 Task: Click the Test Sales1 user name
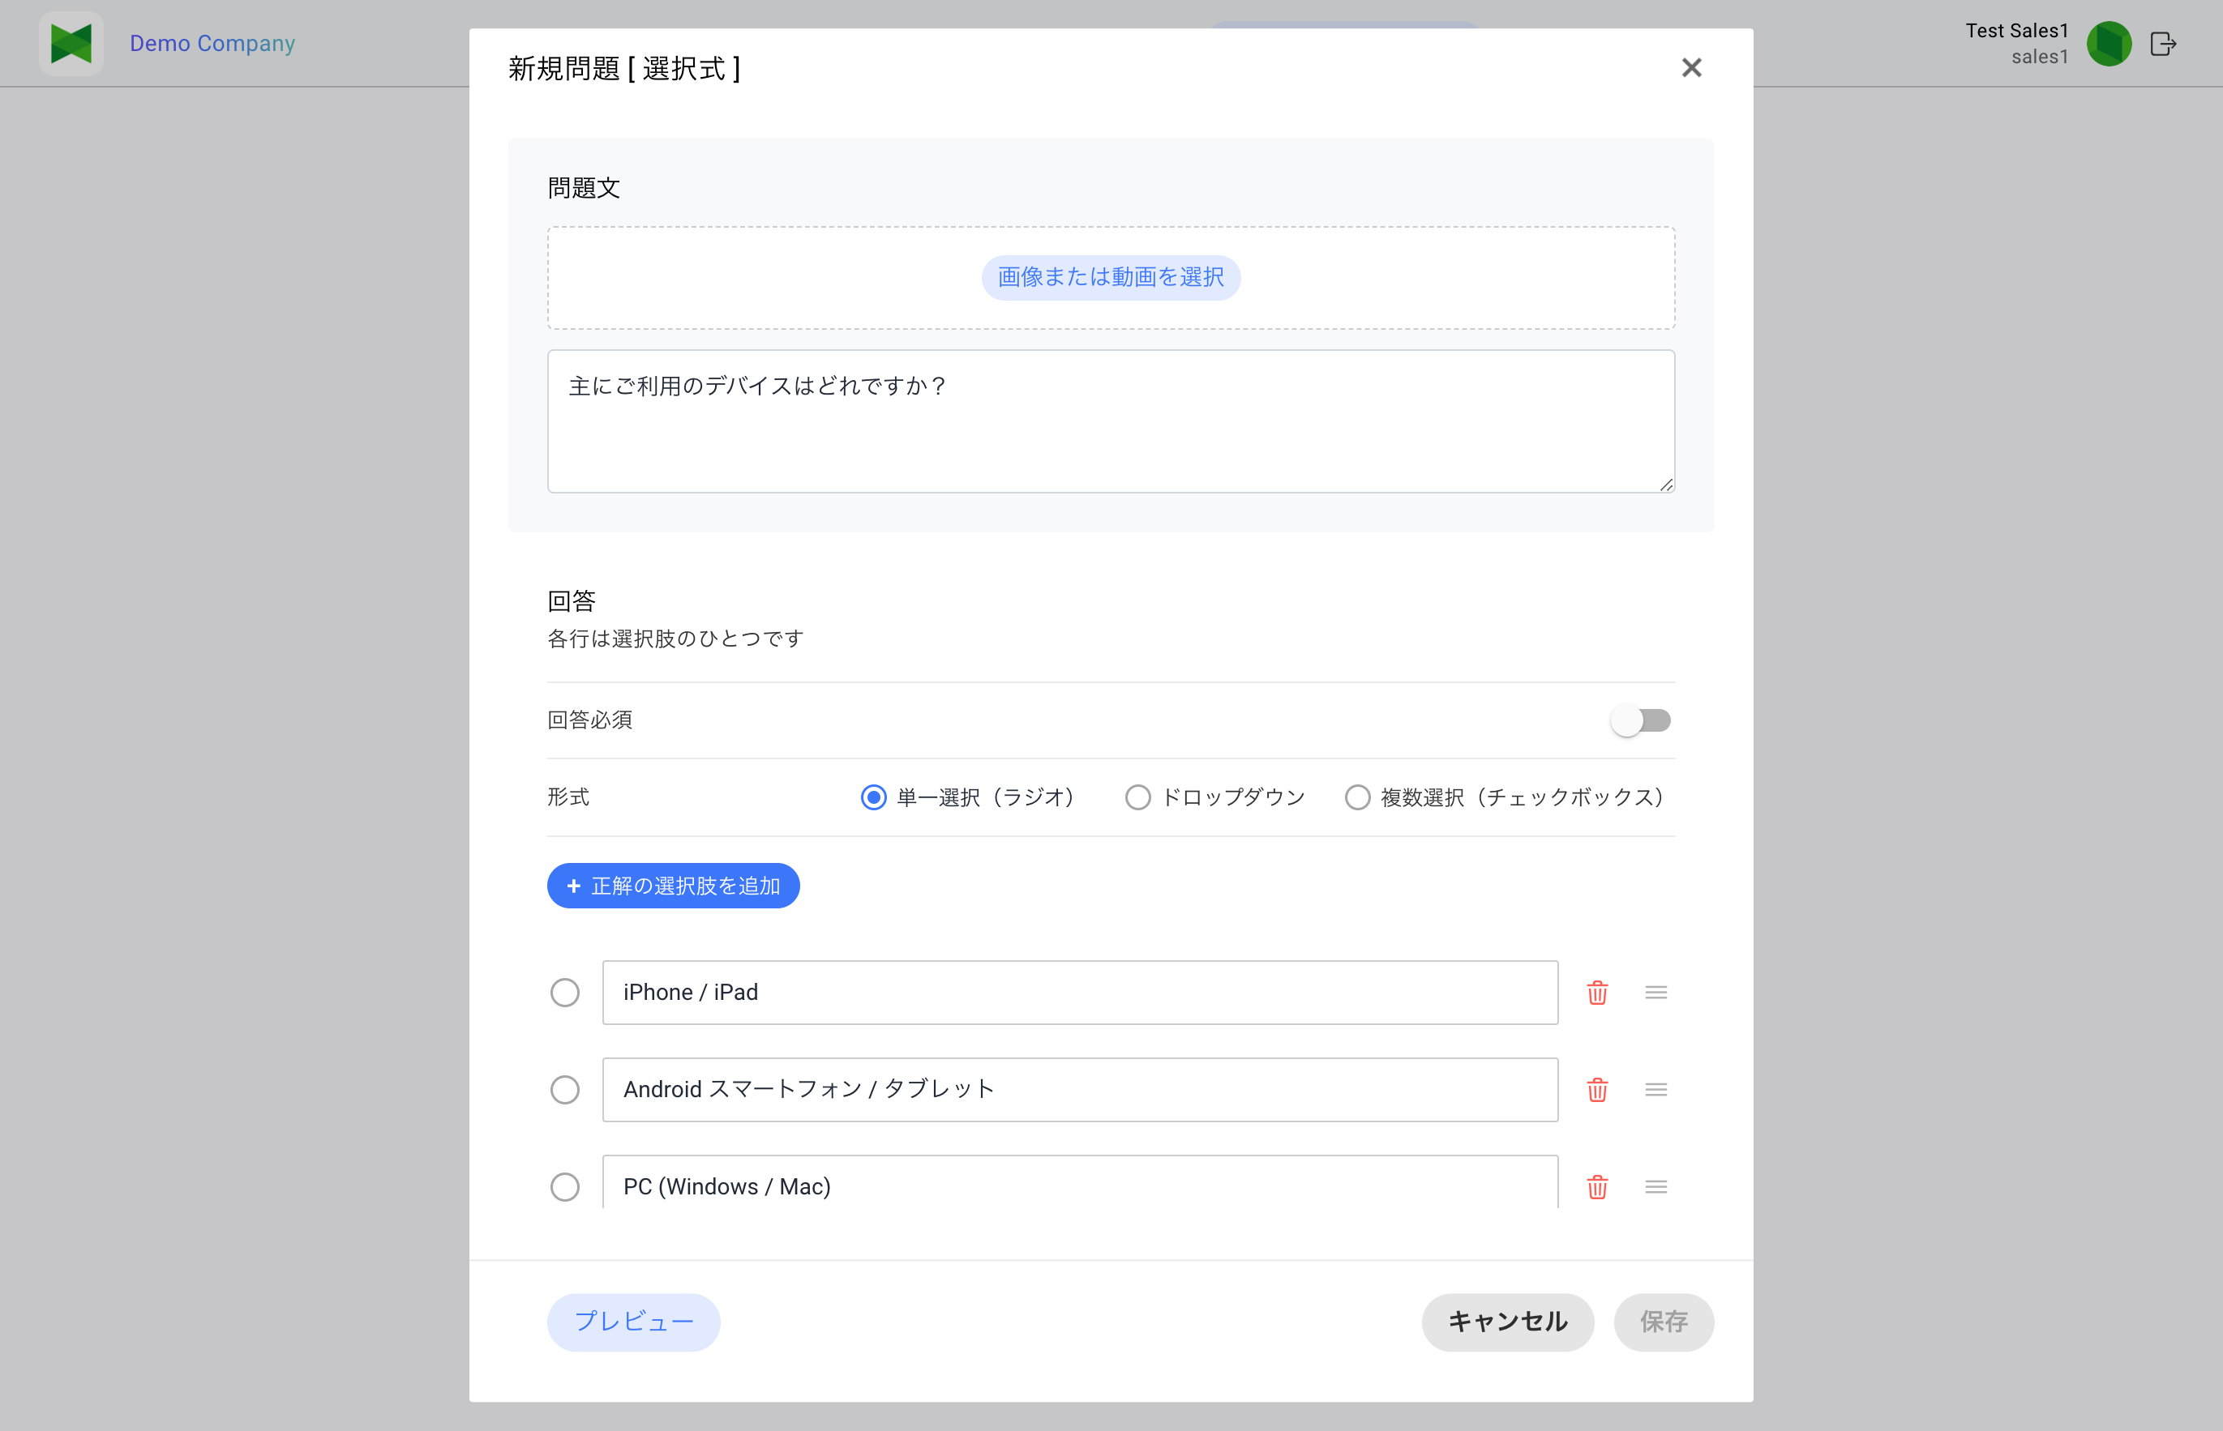click(2016, 31)
